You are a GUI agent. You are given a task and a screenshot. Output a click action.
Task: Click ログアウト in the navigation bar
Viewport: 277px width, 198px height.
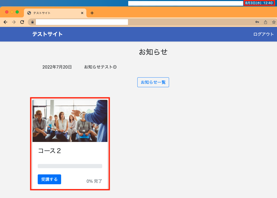[263, 34]
